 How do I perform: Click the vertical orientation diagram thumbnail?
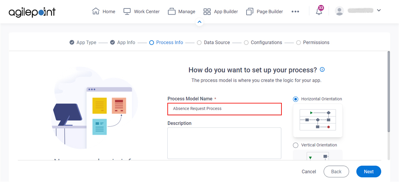coord(318,155)
